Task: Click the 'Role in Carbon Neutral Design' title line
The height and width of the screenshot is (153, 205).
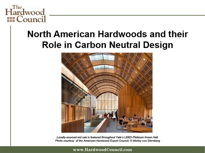Action: pos(107,45)
